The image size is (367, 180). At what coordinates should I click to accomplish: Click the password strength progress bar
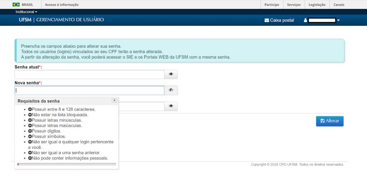point(67,164)
